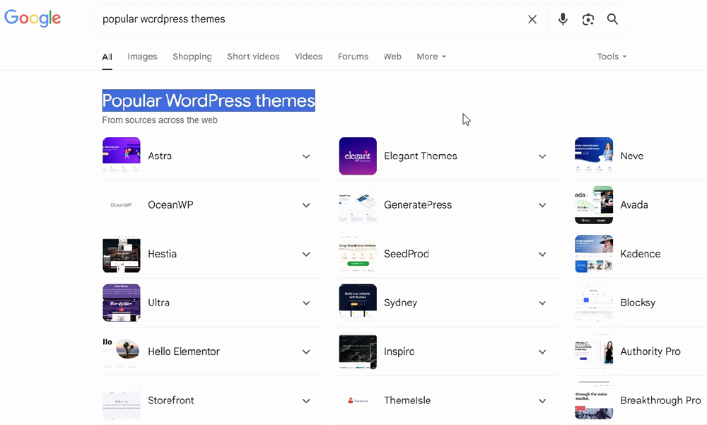Viewport: 707px width, 425px height.
Task: Select the All tab
Action: (x=107, y=57)
